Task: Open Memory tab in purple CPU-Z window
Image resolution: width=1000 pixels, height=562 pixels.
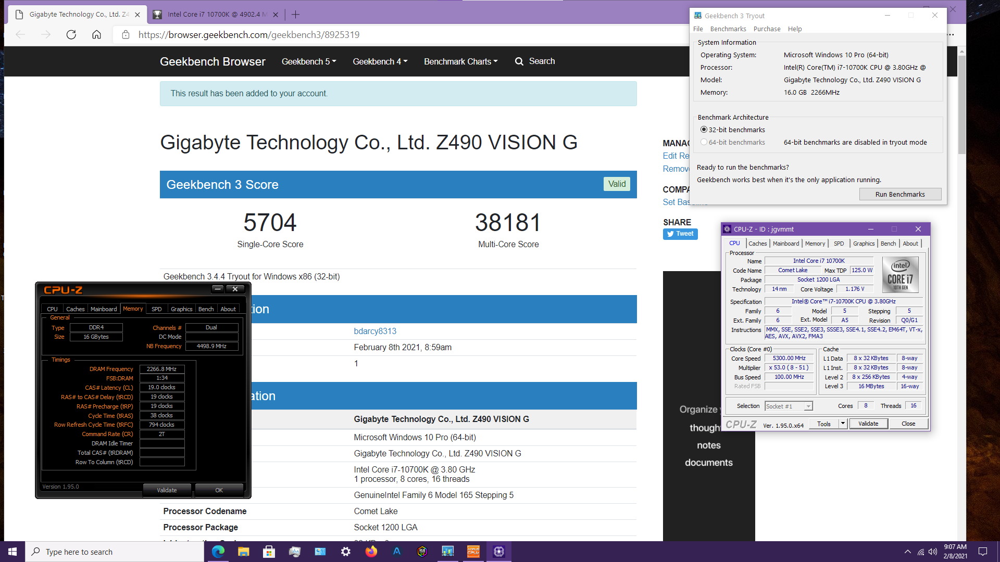Action: (815, 244)
